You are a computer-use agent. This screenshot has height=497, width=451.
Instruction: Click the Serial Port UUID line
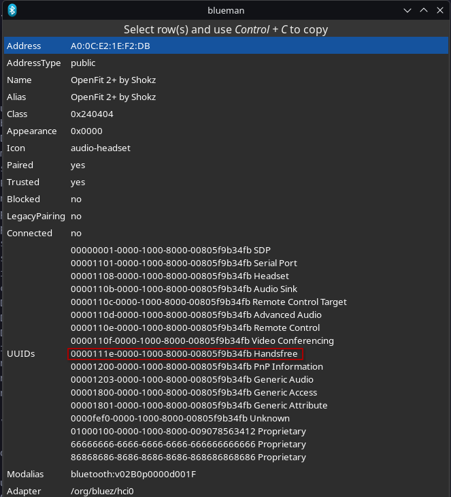(184, 263)
